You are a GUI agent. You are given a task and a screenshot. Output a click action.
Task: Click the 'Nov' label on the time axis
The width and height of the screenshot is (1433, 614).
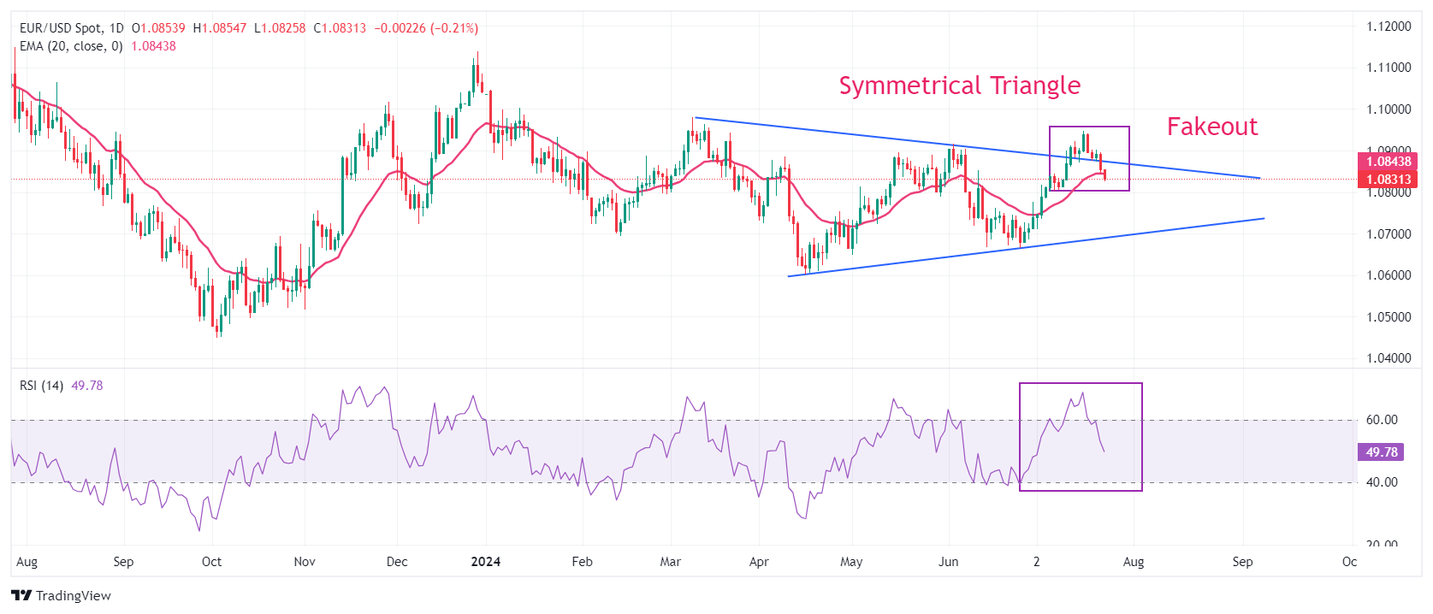point(305,562)
